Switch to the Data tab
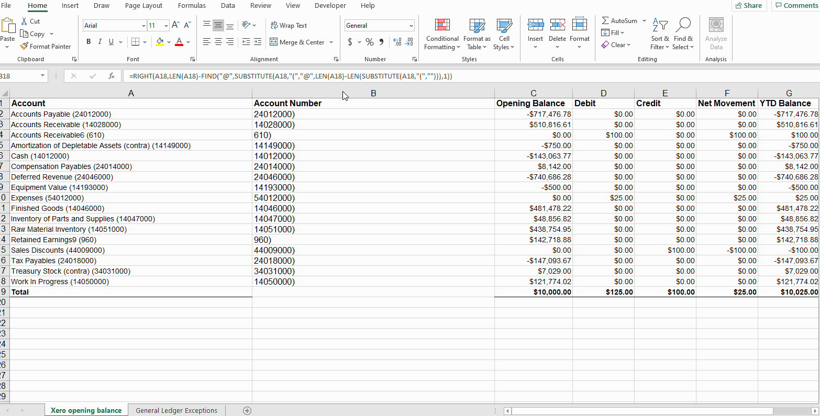The width and height of the screenshot is (820, 416). [228, 6]
